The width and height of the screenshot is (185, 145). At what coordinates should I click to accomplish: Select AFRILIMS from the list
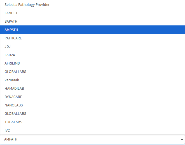tap(12, 63)
